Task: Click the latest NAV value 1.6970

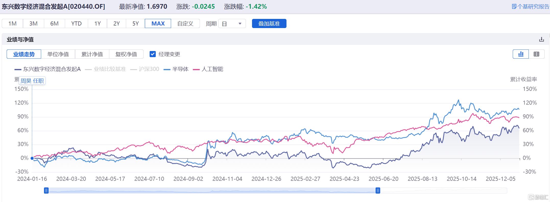Action: pyautogui.click(x=157, y=7)
